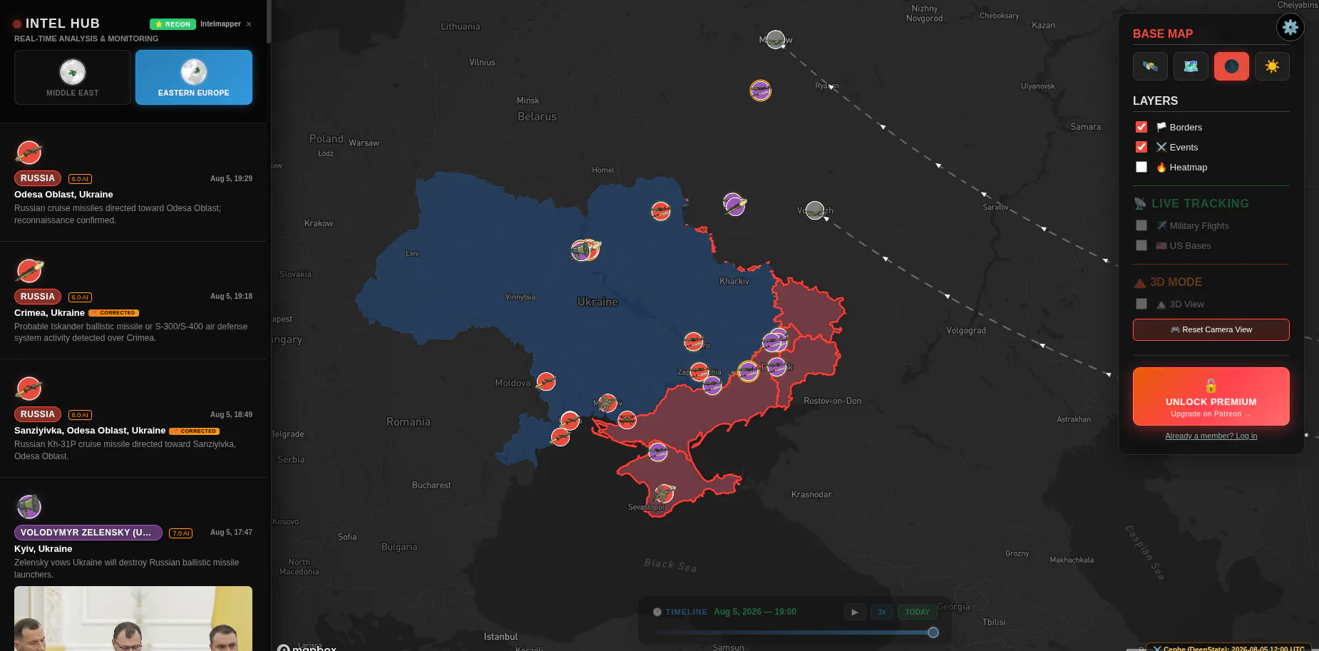Open the 'Sanziyivka, Odesa Oblast, Ukraine' headline
1319x651 pixels.
pyautogui.click(x=90, y=431)
